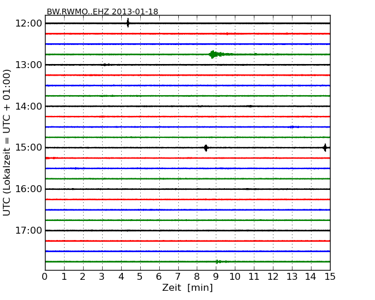The width and height of the screenshot is (375, 300).
Task: Click x-axis tick label 10
Action: click(235, 277)
